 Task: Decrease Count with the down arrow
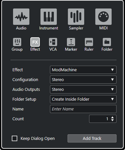click(x=113, y=120)
